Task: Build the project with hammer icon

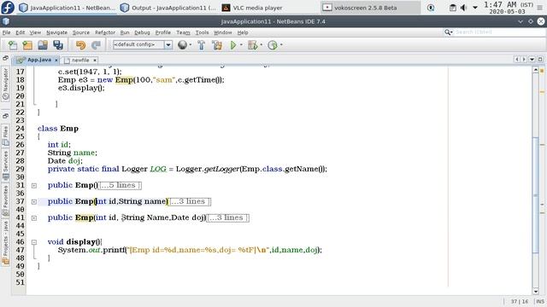Action: pyautogui.click(x=202, y=45)
